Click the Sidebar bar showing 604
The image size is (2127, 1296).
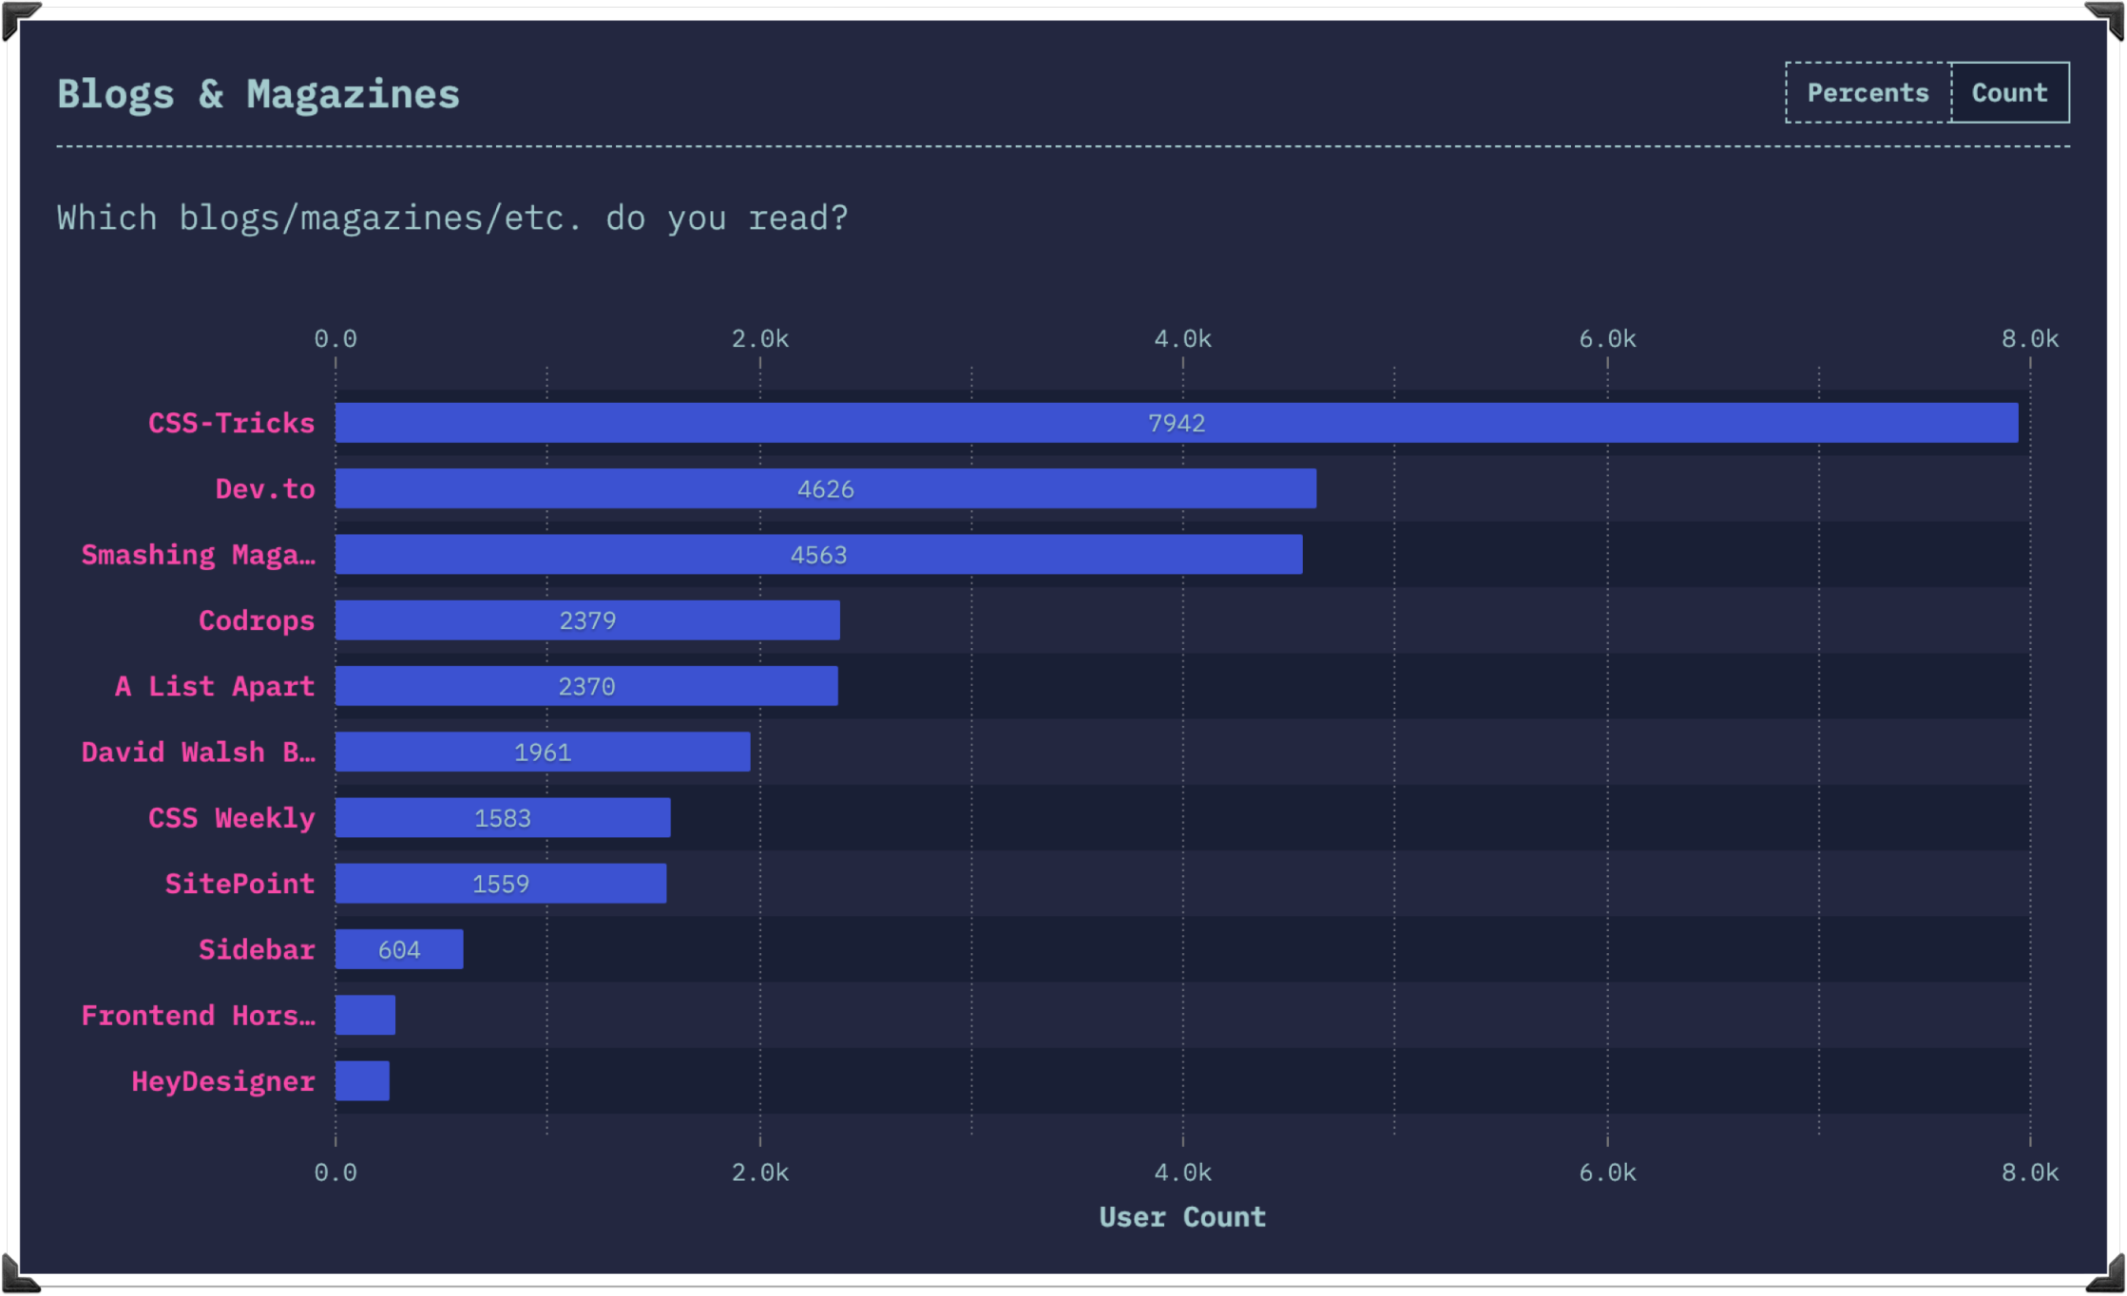click(x=399, y=949)
